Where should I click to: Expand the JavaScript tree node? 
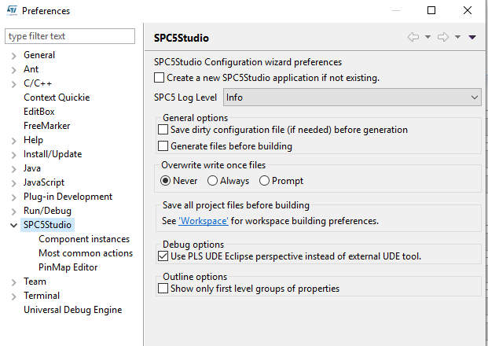(13, 183)
